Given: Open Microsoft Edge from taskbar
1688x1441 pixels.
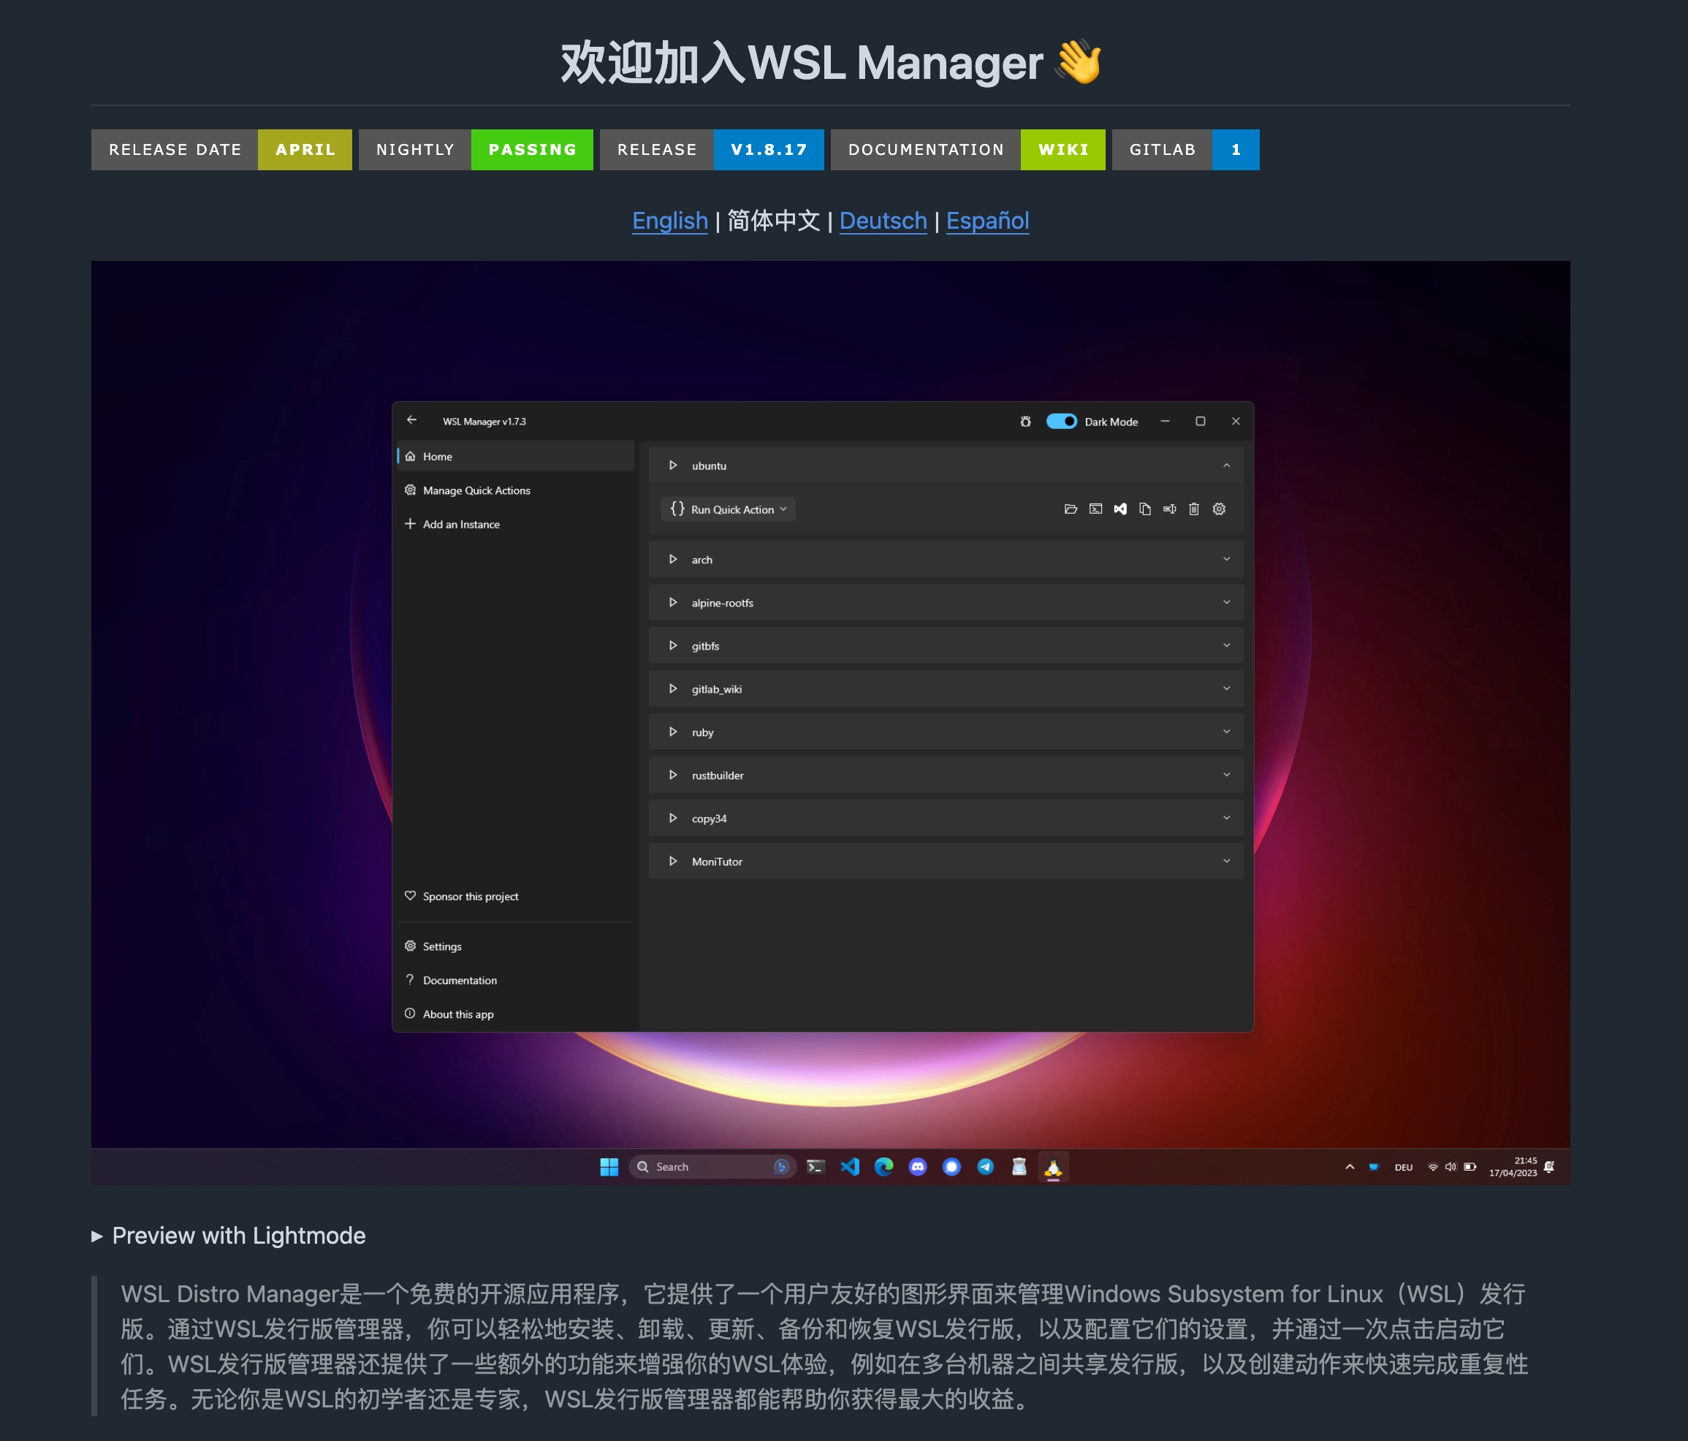Looking at the screenshot, I should point(883,1166).
